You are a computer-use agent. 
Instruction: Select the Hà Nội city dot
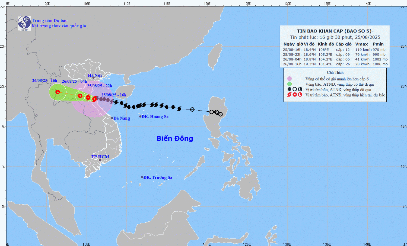tap(93, 78)
